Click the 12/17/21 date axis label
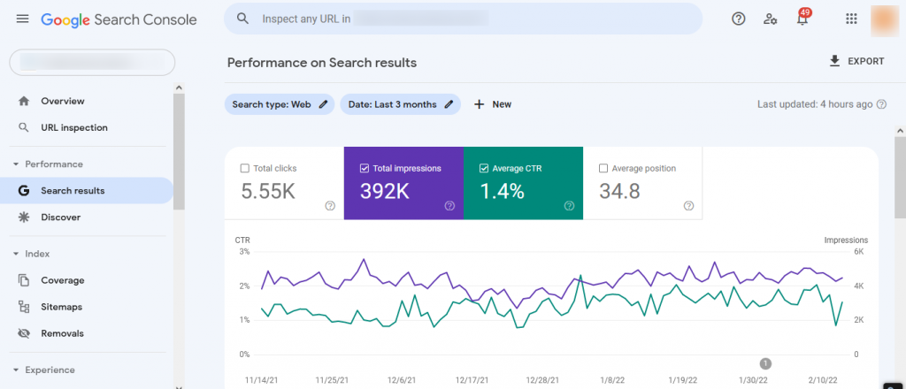906x389 pixels. point(472,381)
